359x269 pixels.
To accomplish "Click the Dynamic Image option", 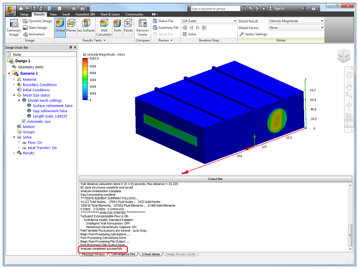I will point(37,21).
